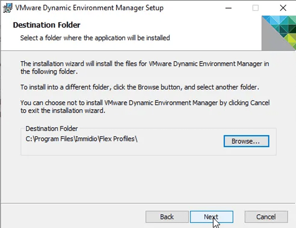Click the bold Destination Folder heading

[47, 25]
